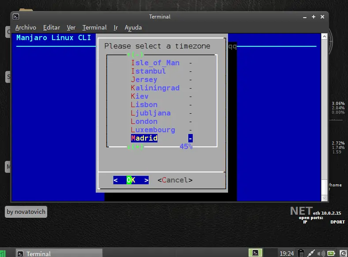Open the Archivo menu
Screen dimensions: 348x257
point(26,27)
